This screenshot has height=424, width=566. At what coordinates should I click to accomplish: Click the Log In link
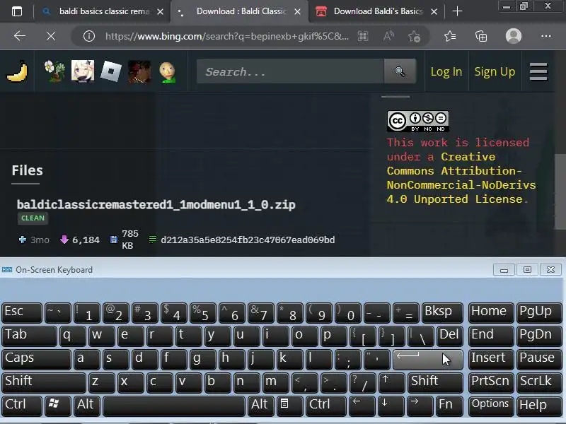point(446,72)
